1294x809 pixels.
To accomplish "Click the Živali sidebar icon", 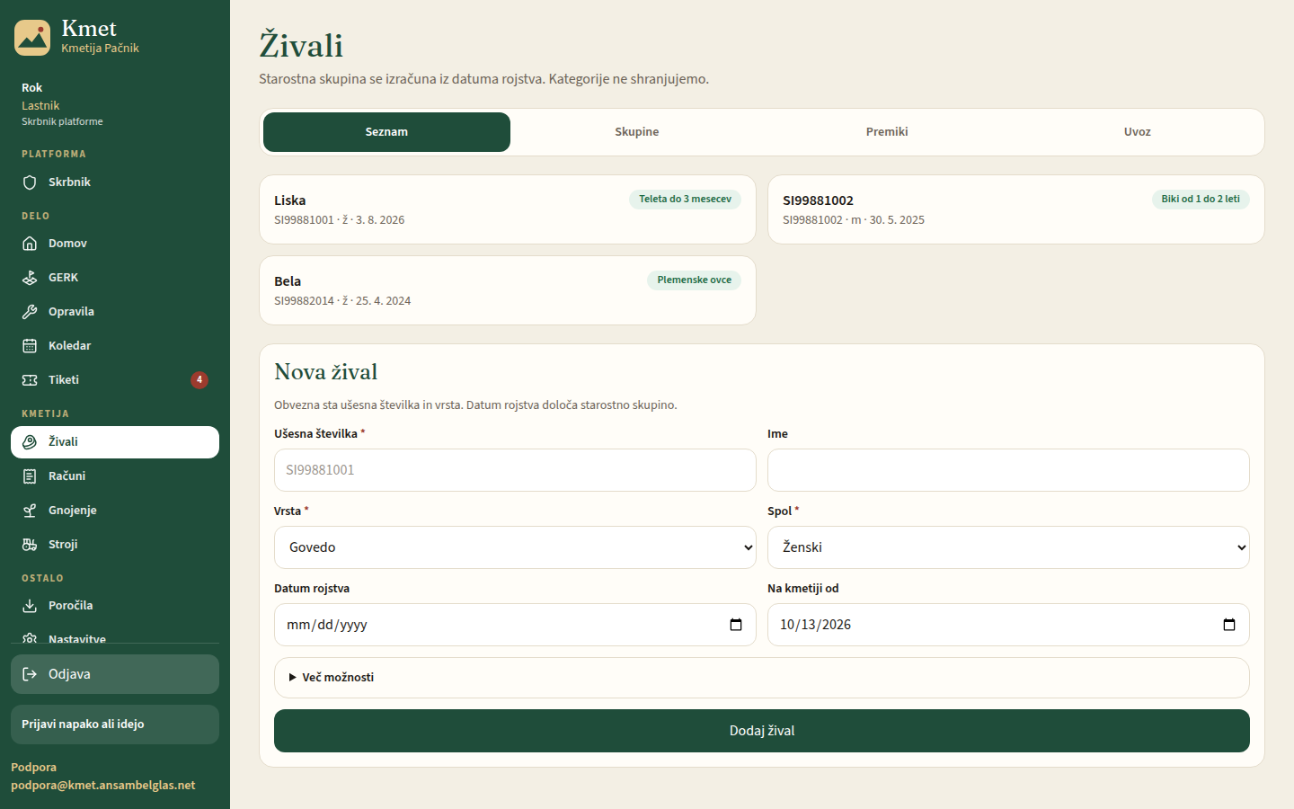I will click(30, 442).
